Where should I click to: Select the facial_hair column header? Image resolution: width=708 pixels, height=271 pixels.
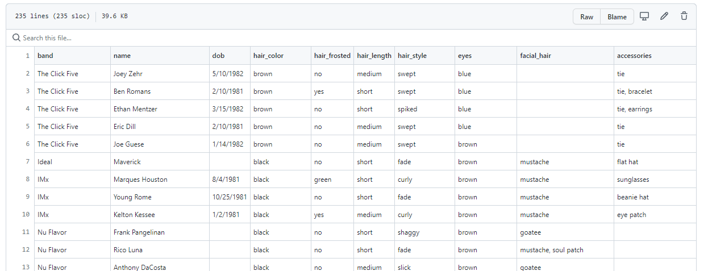click(565, 56)
